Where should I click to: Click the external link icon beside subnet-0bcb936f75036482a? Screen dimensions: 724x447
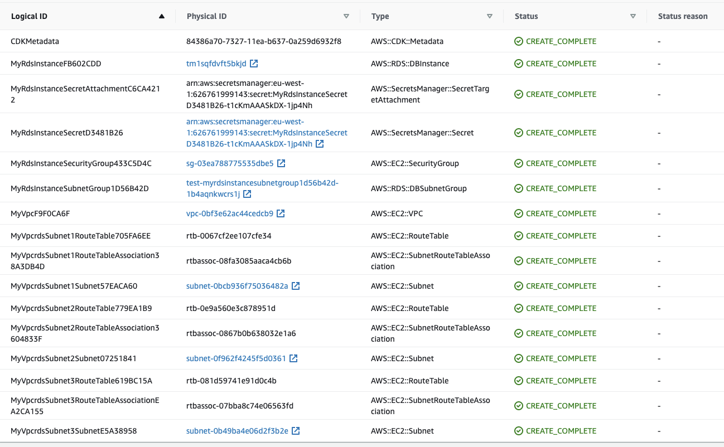(x=295, y=285)
